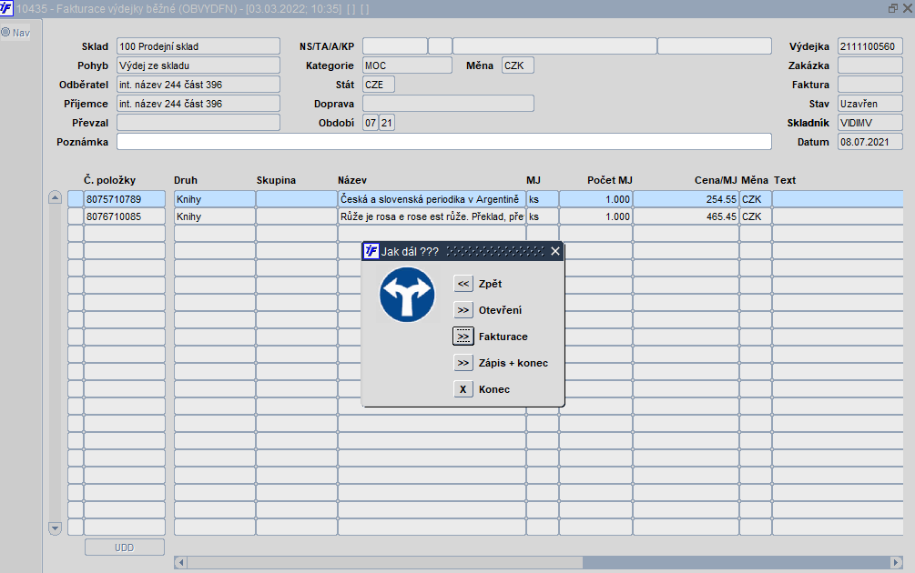The image size is (915, 573).
Task: Click the table scroll down arrow
Action: point(55,528)
